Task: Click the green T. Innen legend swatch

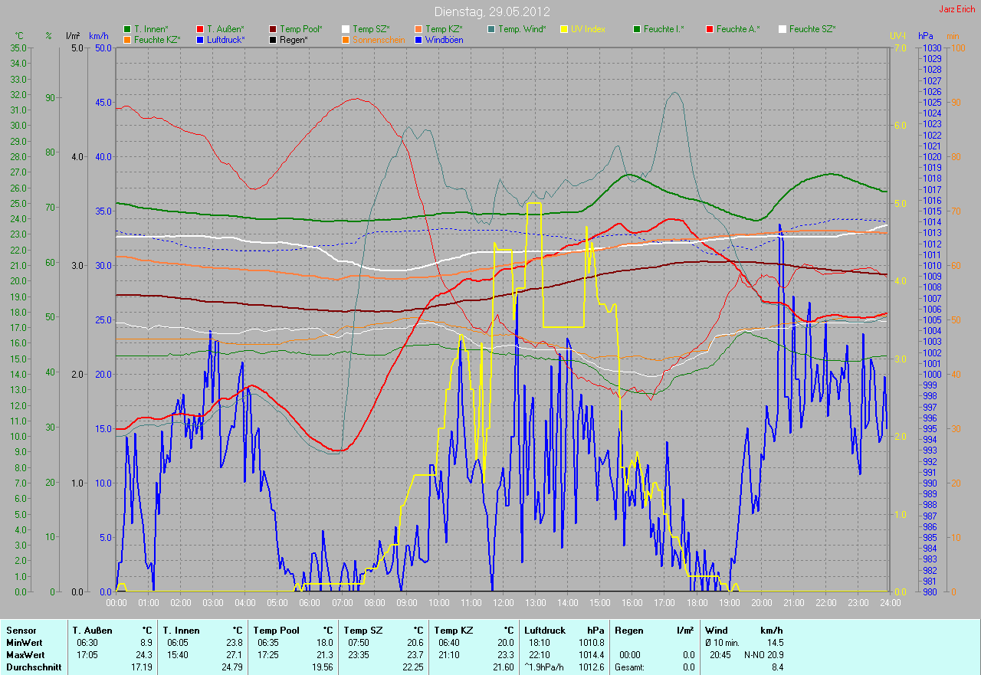Action: [127, 29]
